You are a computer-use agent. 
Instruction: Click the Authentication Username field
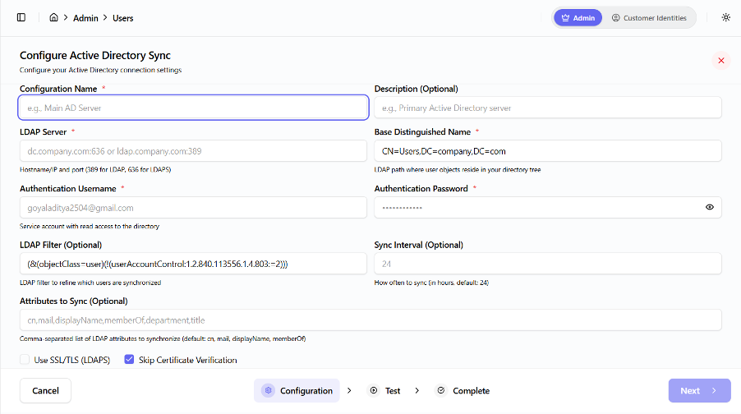193,208
